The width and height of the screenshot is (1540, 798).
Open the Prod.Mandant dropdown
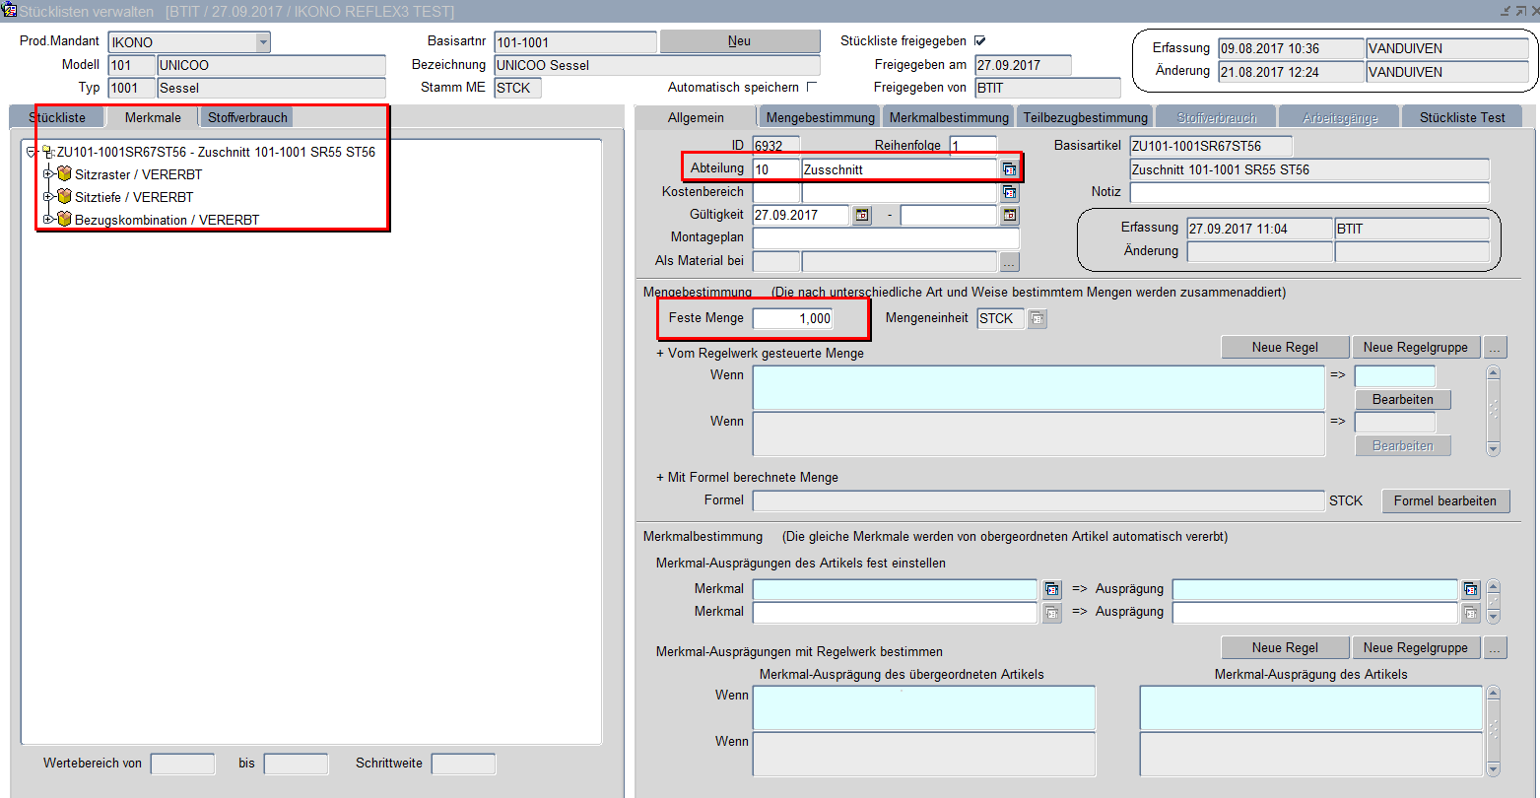pyautogui.click(x=262, y=42)
